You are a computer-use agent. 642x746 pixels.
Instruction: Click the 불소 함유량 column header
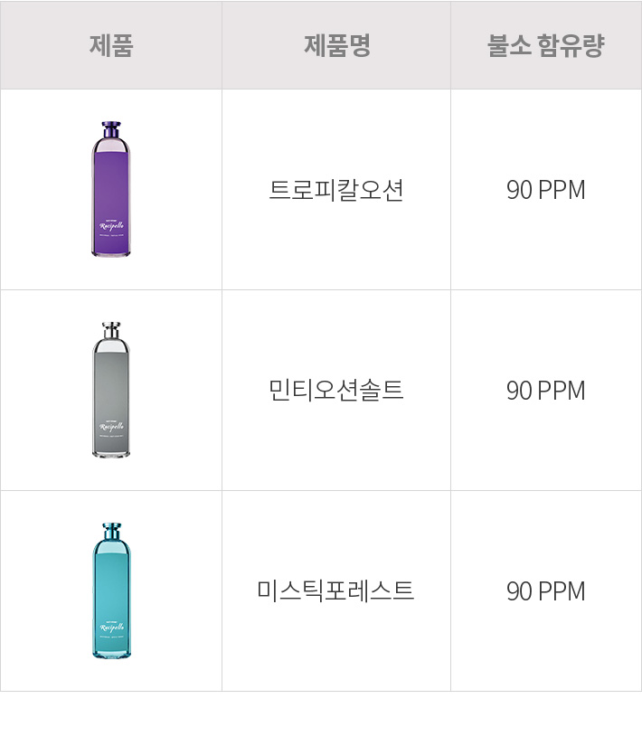coord(546,46)
